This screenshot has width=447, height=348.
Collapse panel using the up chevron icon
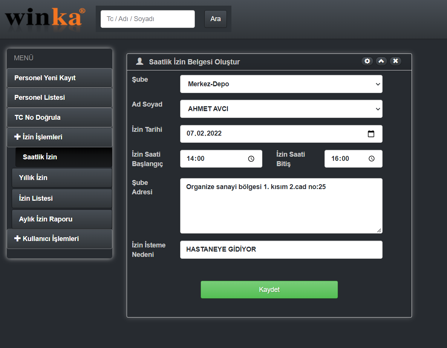pyautogui.click(x=381, y=61)
